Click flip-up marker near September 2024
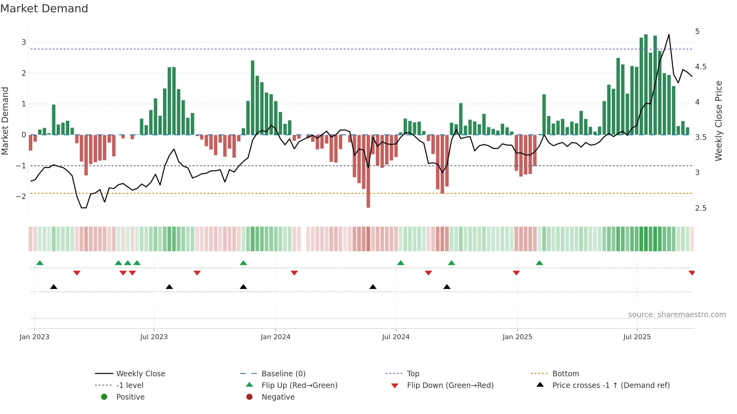Viewport: 737px width, 414px height. click(x=451, y=263)
